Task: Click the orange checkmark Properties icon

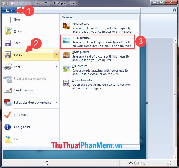Action: tap(8, 115)
